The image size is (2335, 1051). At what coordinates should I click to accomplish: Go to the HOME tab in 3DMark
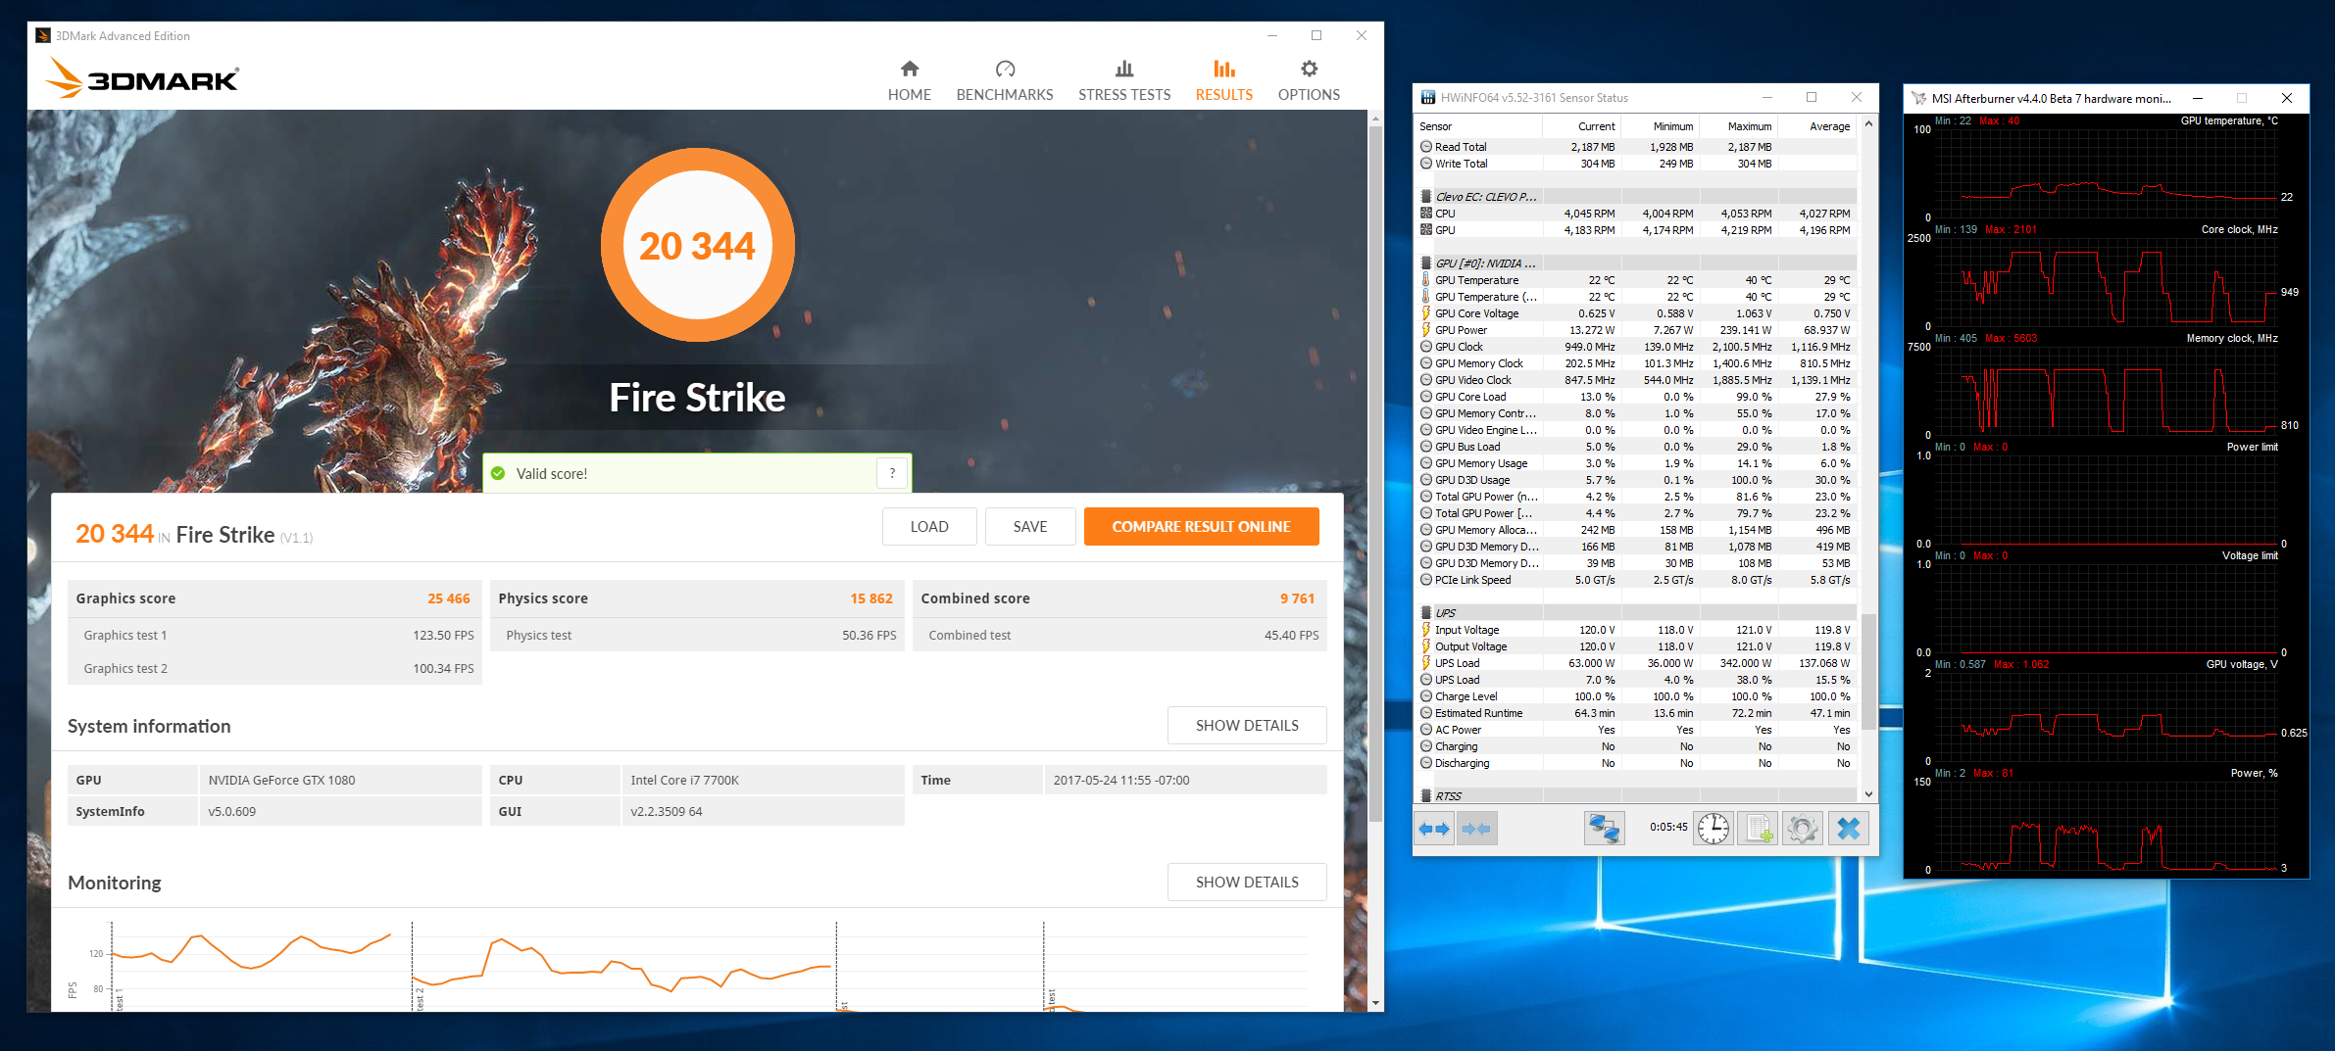tap(910, 80)
